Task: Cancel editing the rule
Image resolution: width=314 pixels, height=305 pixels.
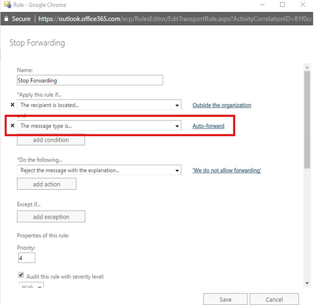Action: coord(274,299)
